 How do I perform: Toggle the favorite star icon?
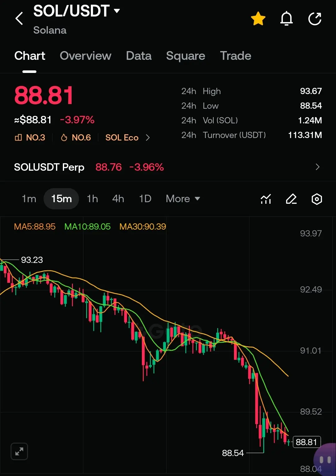tap(258, 19)
